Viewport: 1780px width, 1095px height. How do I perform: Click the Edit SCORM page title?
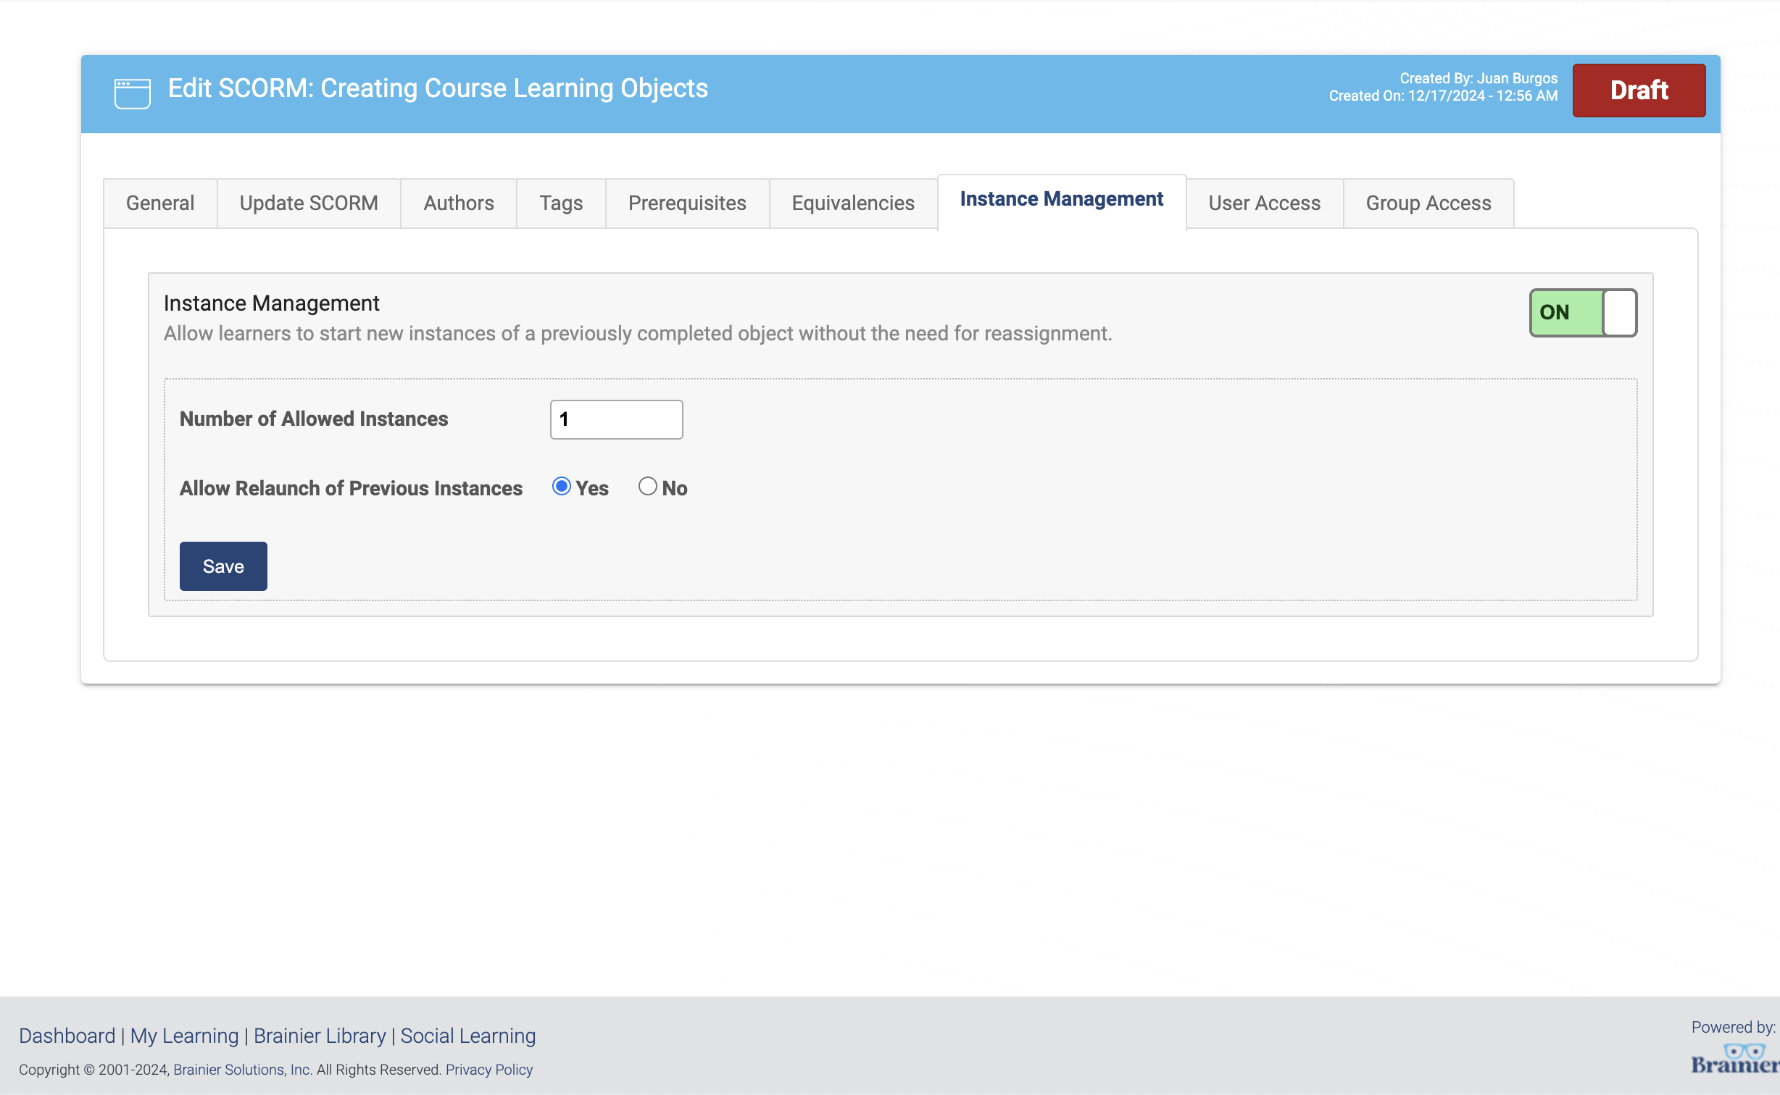pyautogui.click(x=438, y=89)
